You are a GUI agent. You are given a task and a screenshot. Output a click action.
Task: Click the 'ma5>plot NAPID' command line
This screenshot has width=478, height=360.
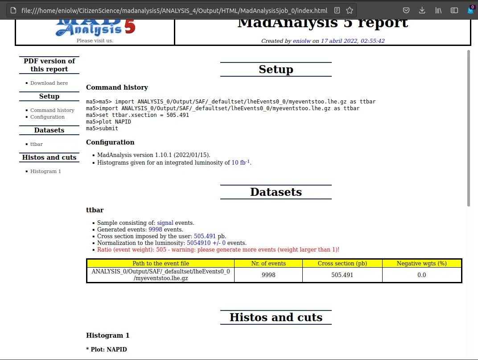point(108,122)
